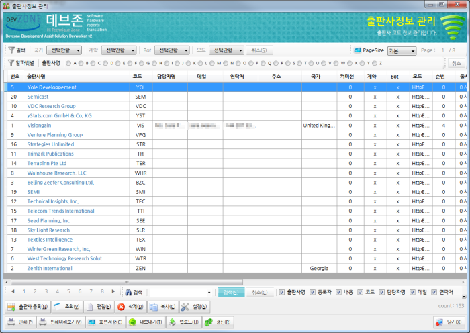This screenshot has height=333, width=470.
Task: Click 취소(C) next to the search button
Action: 259,292
